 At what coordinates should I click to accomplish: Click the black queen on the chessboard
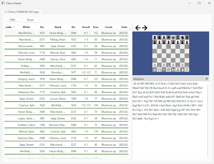(168, 37)
